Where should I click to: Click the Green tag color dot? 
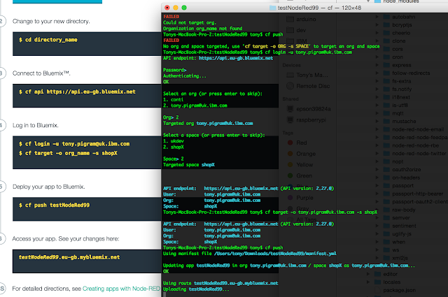click(290, 175)
